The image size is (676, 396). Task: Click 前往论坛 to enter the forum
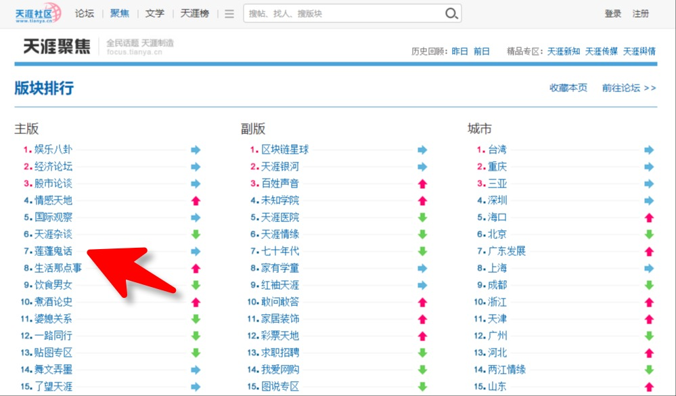619,88
